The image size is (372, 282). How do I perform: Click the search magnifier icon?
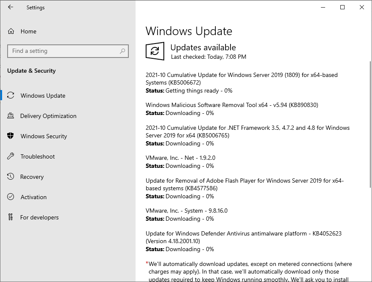[122, 51]
